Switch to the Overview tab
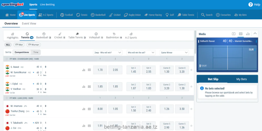Viewport: 262px width, 131px height. (x=11, y=24)
